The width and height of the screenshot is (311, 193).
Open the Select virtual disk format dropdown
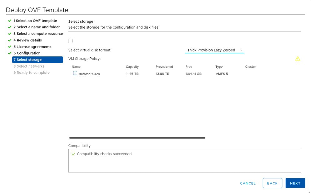point(214,50)
